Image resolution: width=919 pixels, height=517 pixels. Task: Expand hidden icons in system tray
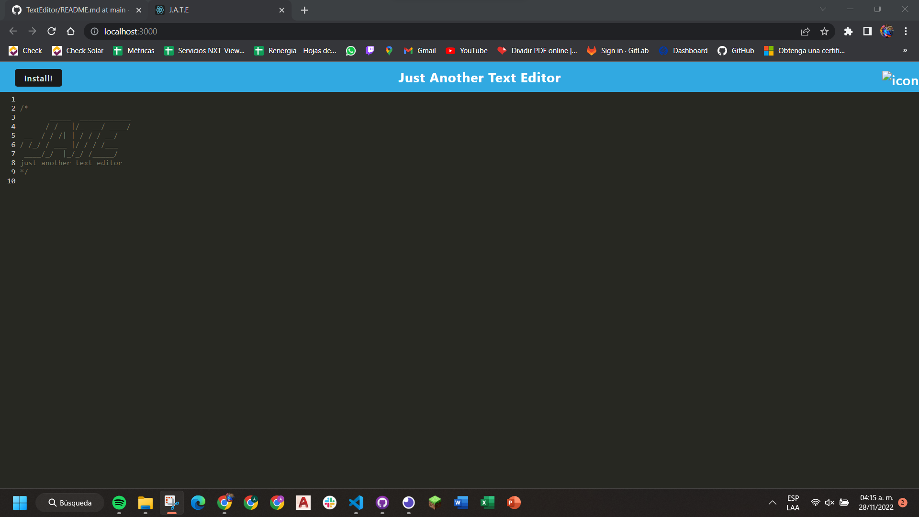[772, 503]
